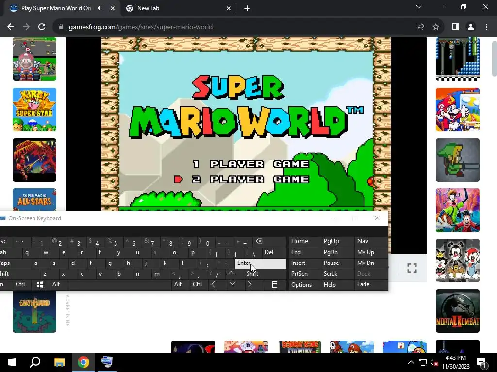Screen dimensions: 497x372
Task: Click the Windows logo key on keyboard
Action: 40,285
